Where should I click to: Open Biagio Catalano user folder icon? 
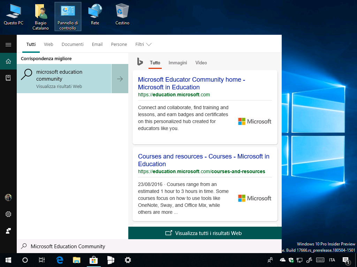[40, 17]
